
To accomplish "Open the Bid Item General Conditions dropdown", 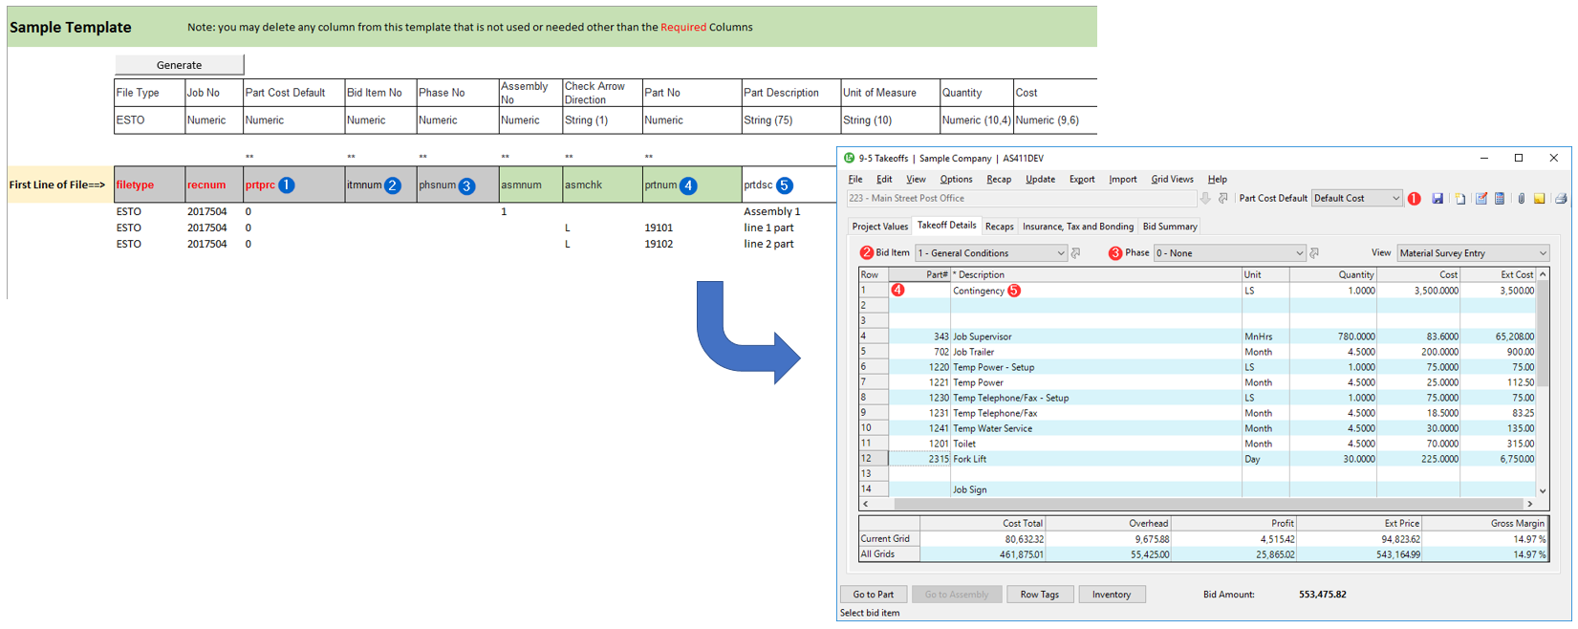I will [1060, 253].
